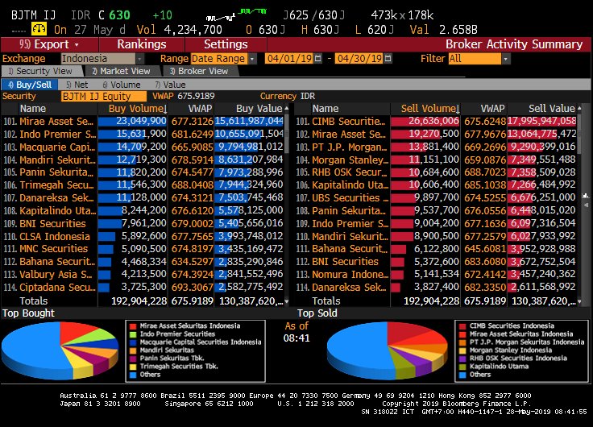Switch to the Market View tab
This screenshot has height=427, width=593.
coord(122,71)
